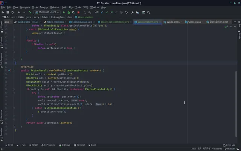Toggle the Terminal tool window
The width and height of the screenshot is (241, 151).
pyautogui.click(x=79, y=145)
